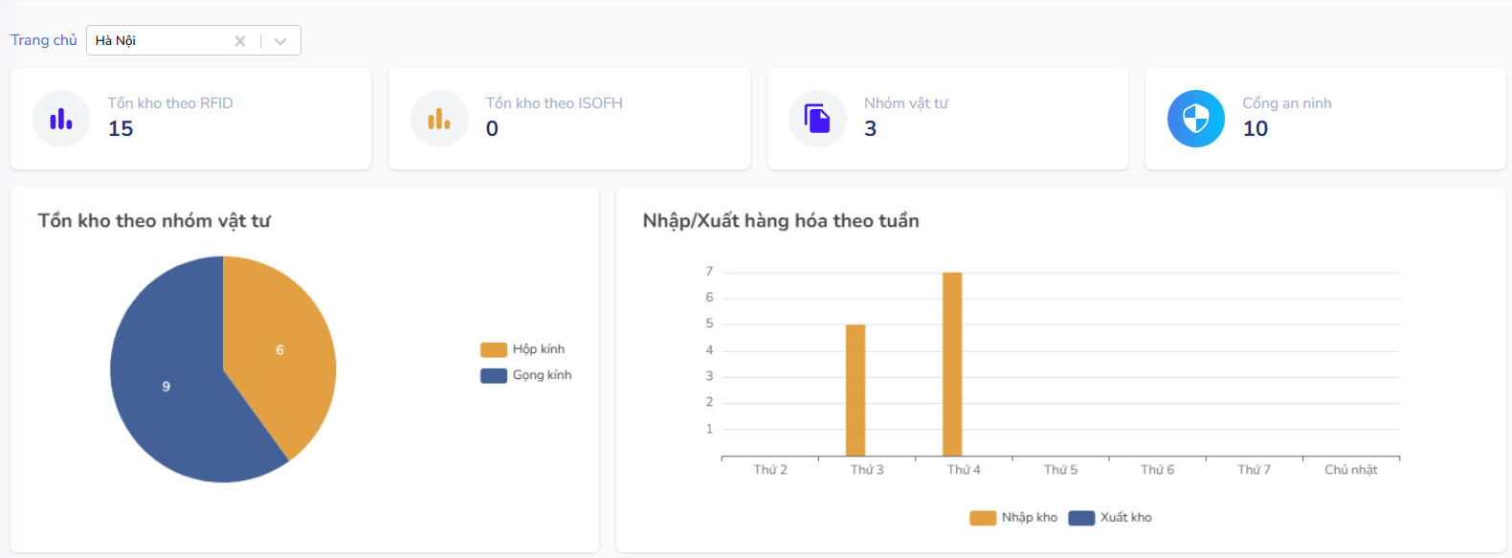The image size is (1512, 558).
Task: Click the blue bar chart icon for RFID inventory
Action: point(61,119)
